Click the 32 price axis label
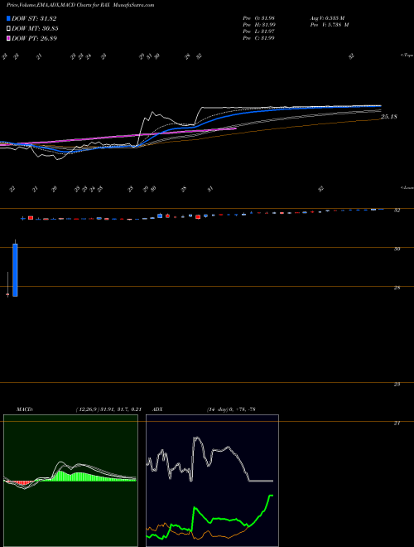 click(x=397, y=211)
